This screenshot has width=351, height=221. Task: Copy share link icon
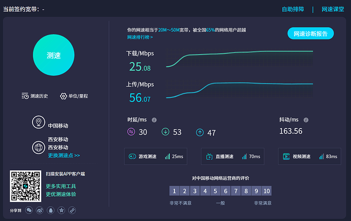pyautogui.click(x=72, y=210)
